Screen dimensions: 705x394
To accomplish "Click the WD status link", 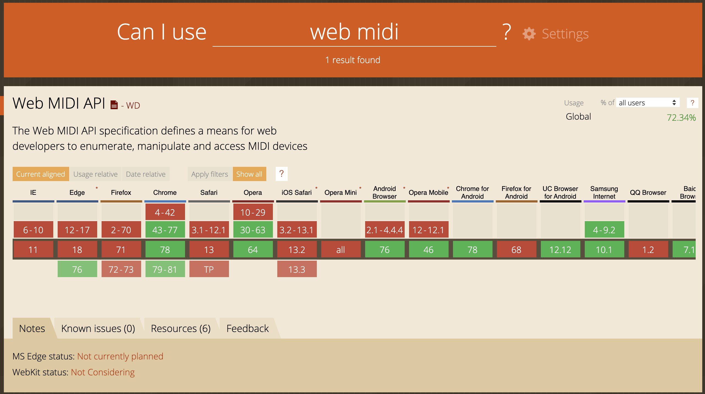I will pos(133,105).
